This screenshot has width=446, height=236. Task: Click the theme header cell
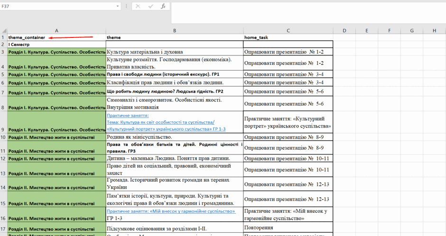tap(174, 37)
